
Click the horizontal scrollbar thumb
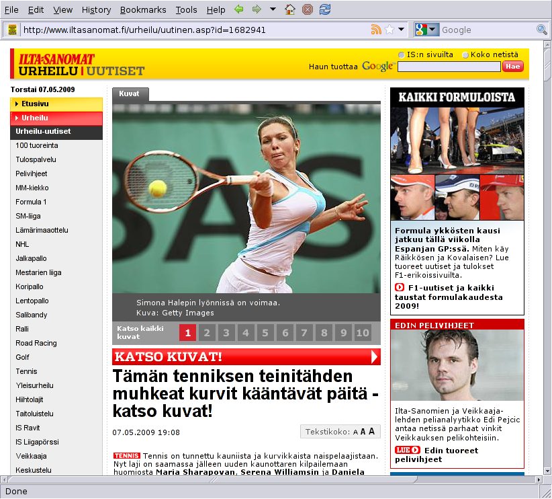(x=213, y=479)
